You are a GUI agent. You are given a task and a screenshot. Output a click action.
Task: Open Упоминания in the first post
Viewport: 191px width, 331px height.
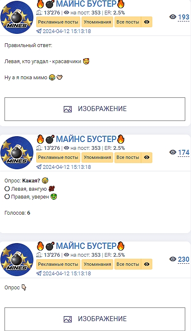coord(97,22)
